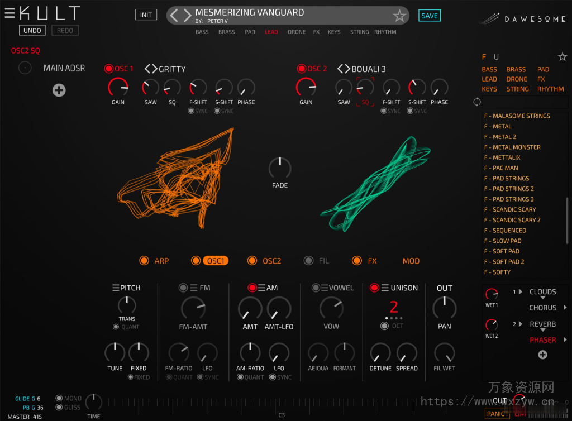
Task: Open the hamburger menu beside the KULT logo
Action: 9,12
